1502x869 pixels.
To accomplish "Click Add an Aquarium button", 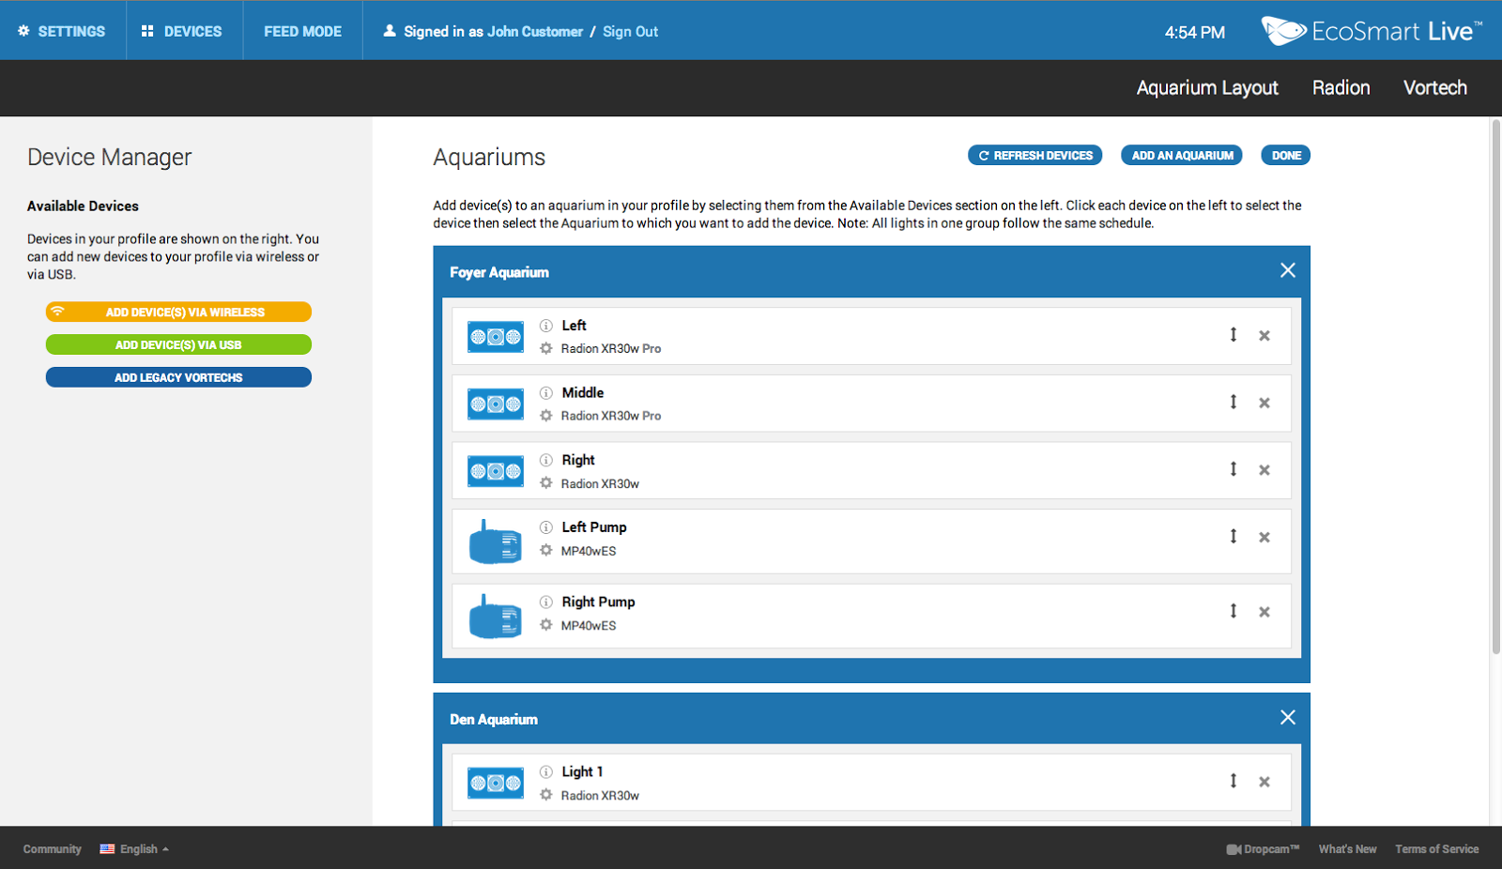I will (x=1182, y=156).
